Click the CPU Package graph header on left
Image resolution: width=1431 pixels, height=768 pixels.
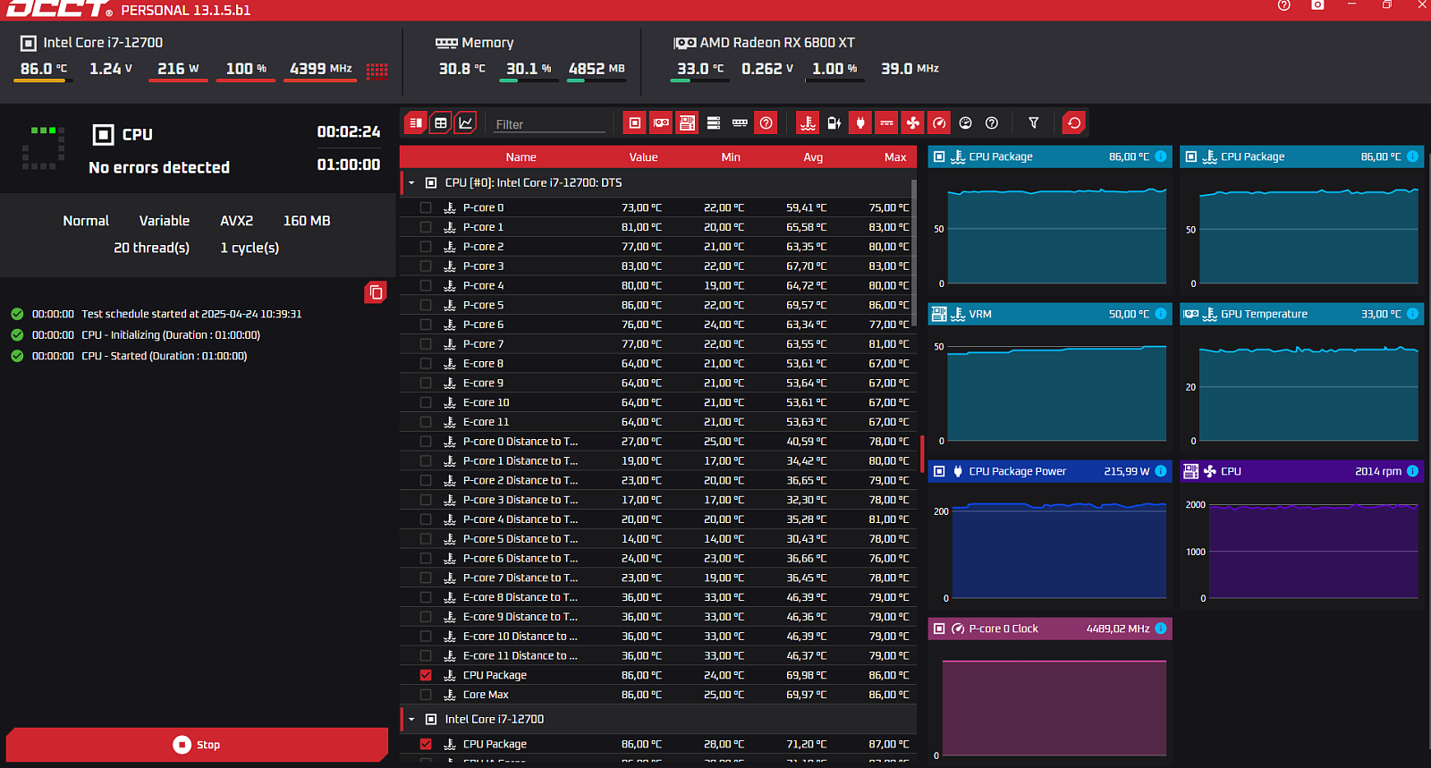[1050, 156]
